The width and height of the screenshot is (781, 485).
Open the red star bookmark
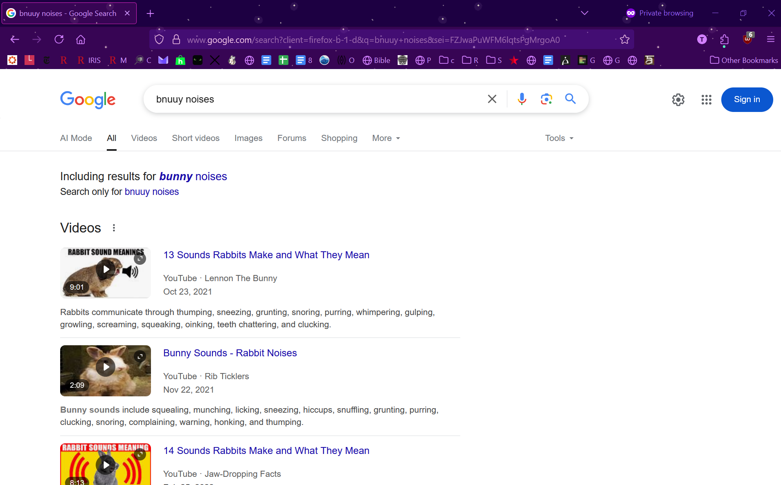pyautogui.click(x=514, y=60)
